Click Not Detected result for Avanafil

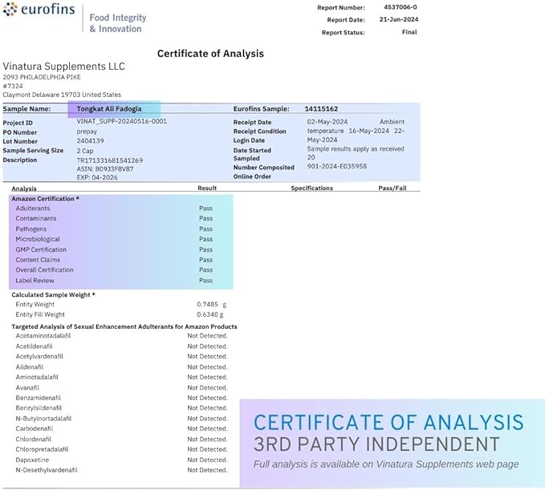[x=207, y=387]
